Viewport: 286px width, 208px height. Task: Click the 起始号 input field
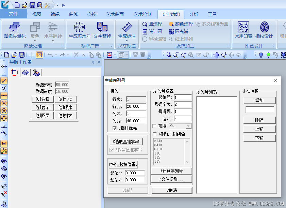(183, 97)
